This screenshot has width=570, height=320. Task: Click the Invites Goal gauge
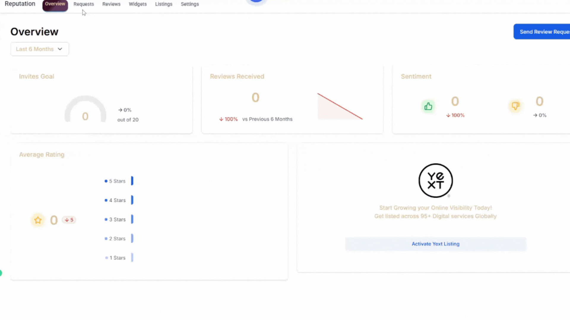85,109
